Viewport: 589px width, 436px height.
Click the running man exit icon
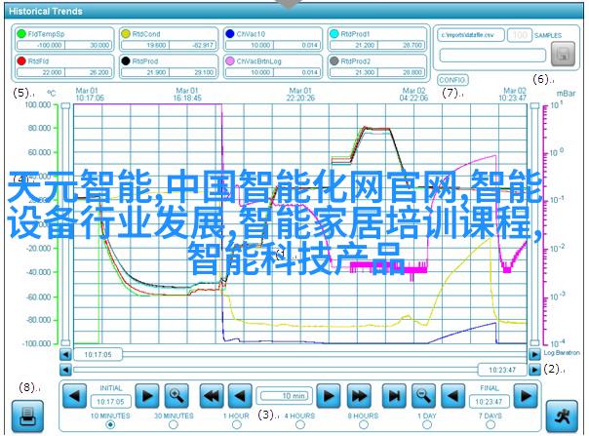562,416
